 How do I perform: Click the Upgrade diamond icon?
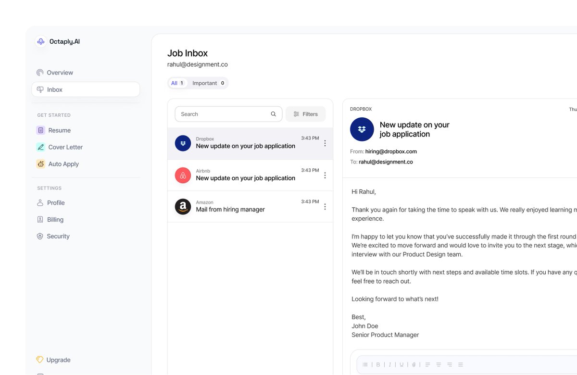click(40, 360)
